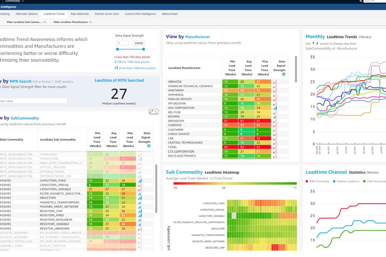Click the COSEL row signal strength icon
Screen dimensions: 386x257
tap(275, 147)
